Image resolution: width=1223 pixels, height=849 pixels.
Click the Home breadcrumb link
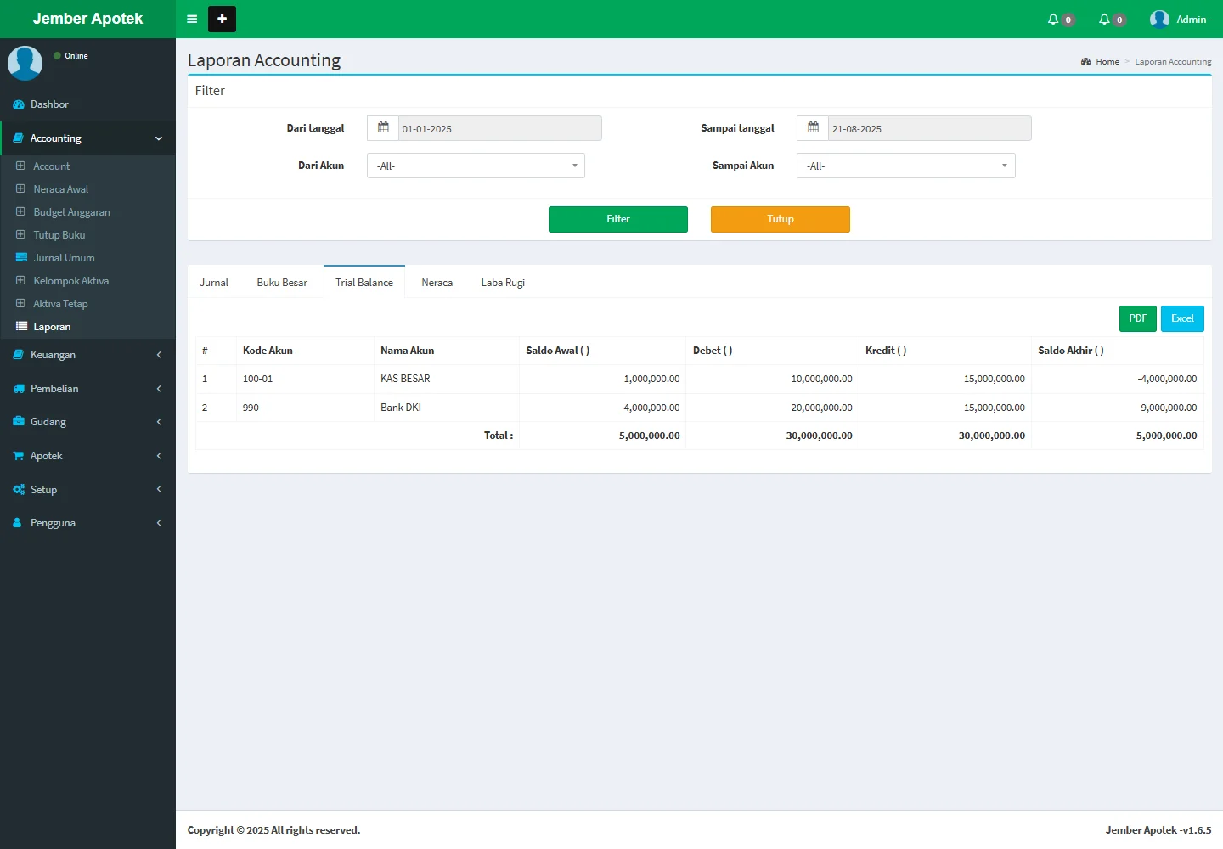(x=1107, y=62)
